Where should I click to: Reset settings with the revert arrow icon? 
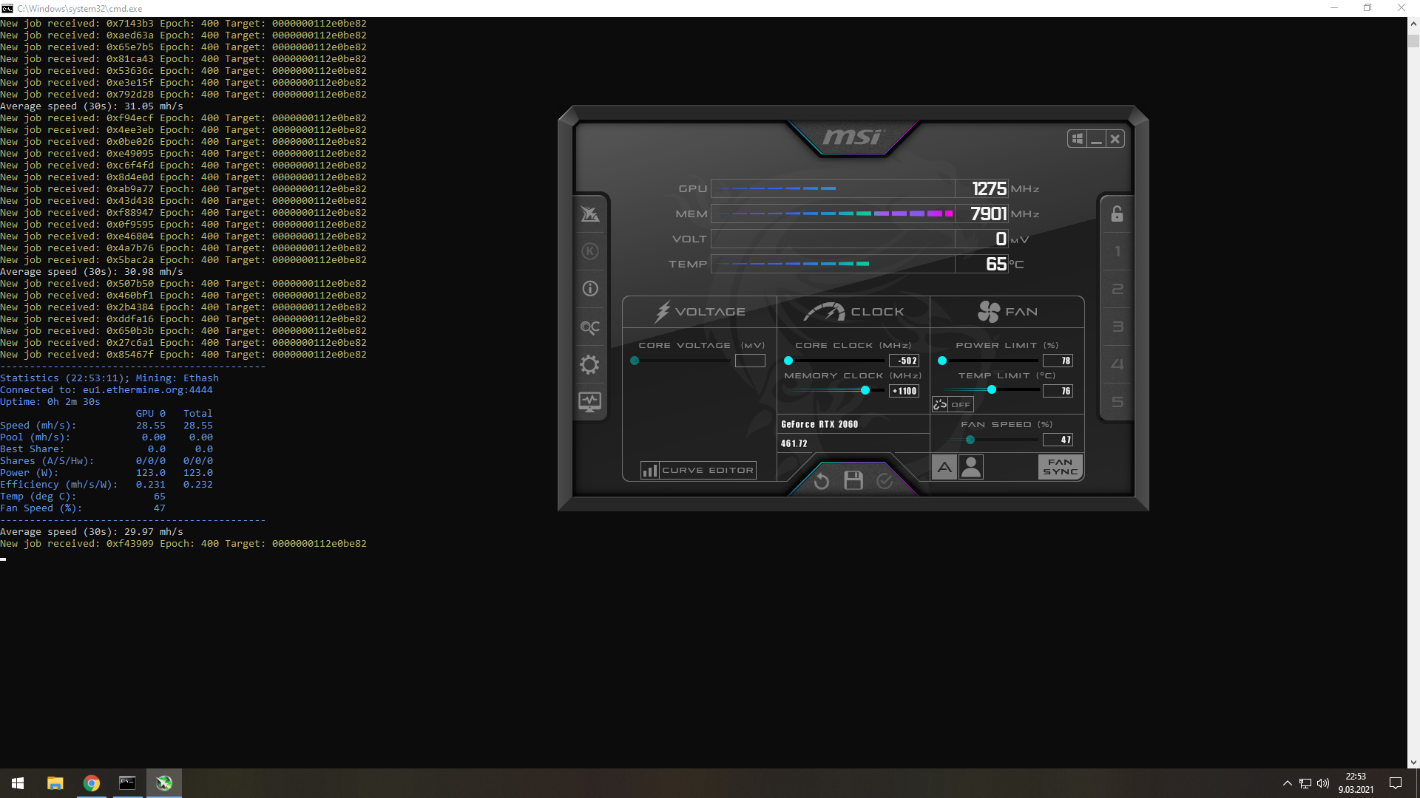pyautogui.click(x=821, y=482)
